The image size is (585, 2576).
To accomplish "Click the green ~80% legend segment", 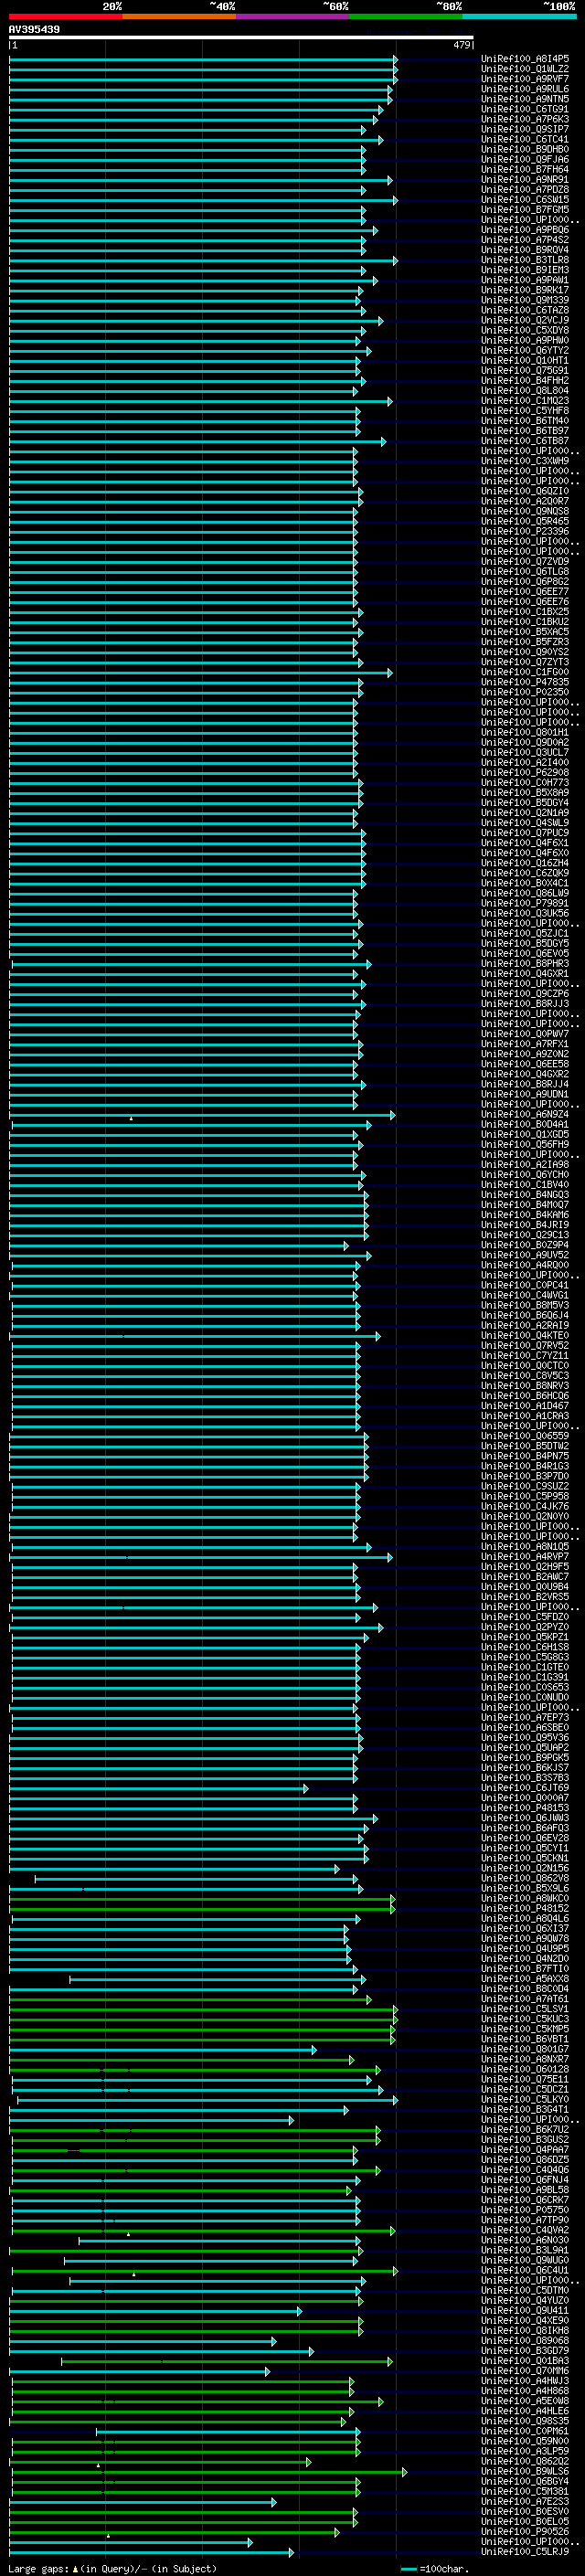I will click(406, 17).
